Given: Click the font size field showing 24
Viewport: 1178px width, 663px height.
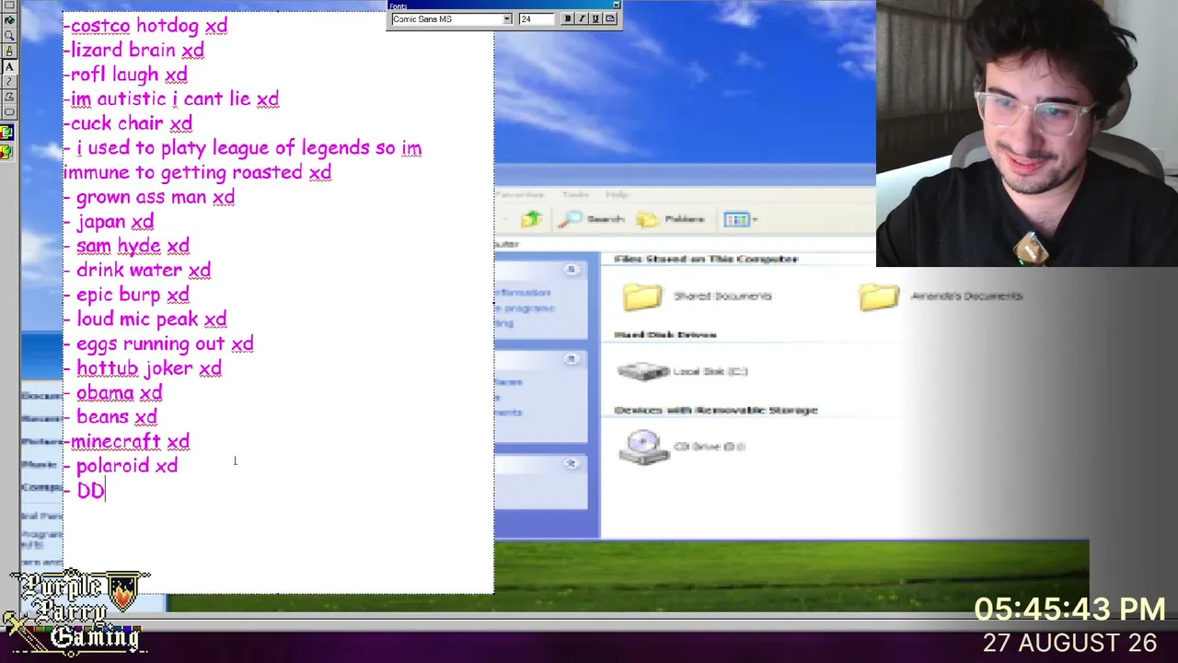Looking at the screenshot, I should [536, 18].
